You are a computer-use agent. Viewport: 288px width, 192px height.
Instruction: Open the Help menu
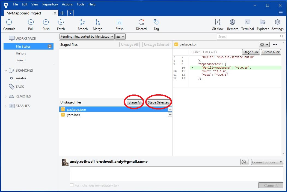(x=92, y=4)
